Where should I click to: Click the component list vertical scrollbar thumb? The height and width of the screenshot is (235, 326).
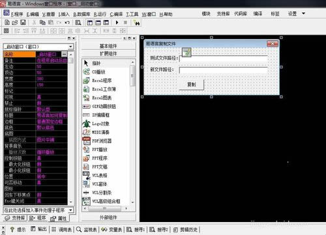coord(132,76)
